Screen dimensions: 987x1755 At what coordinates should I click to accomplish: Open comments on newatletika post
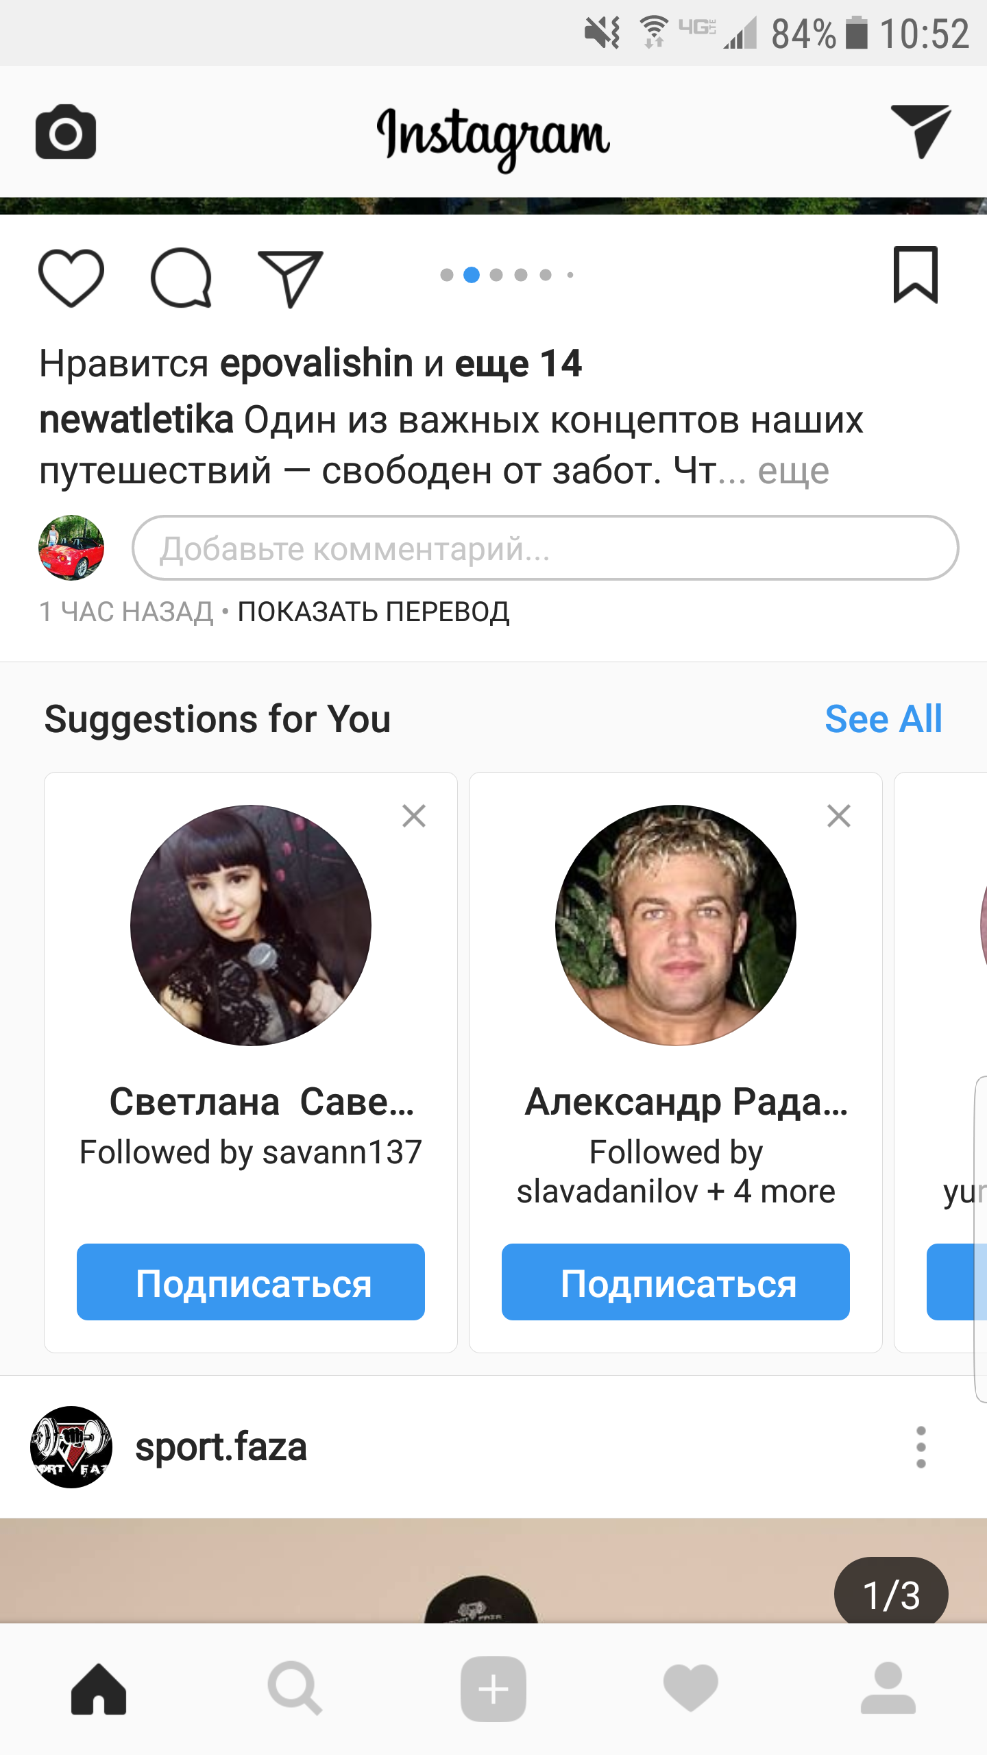click(181, 277)
